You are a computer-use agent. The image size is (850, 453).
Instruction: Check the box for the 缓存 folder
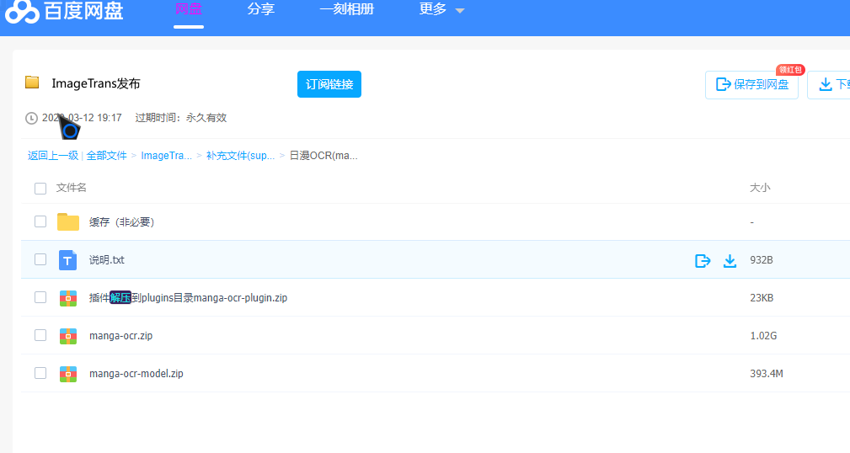pos(40,221)
